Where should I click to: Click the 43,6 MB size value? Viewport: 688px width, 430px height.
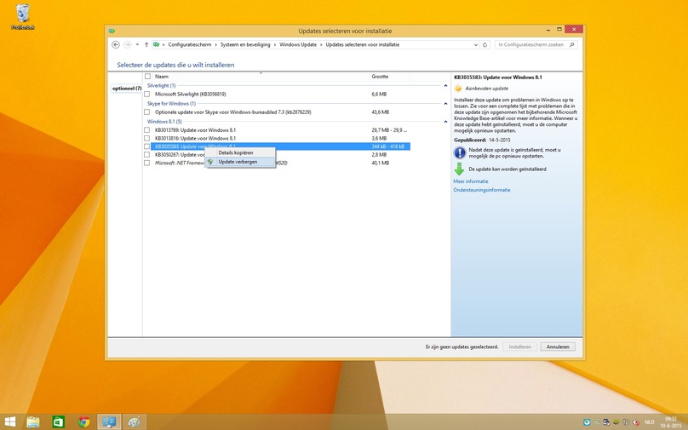coord(381,112)
